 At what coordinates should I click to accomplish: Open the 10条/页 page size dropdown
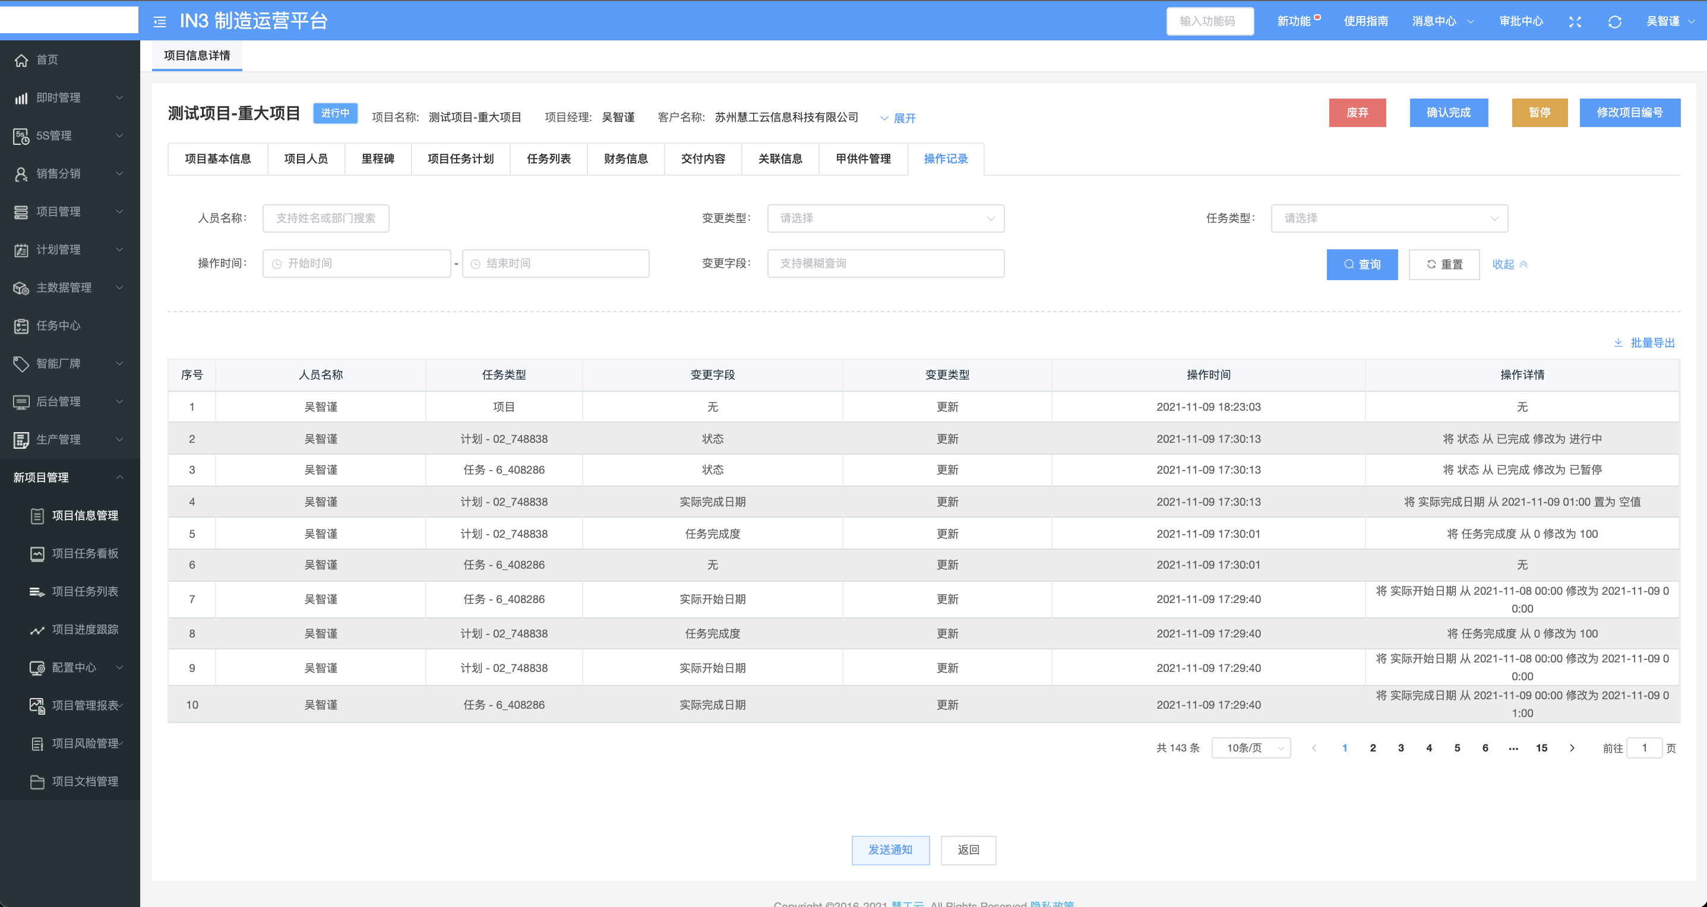(1251, 748)
